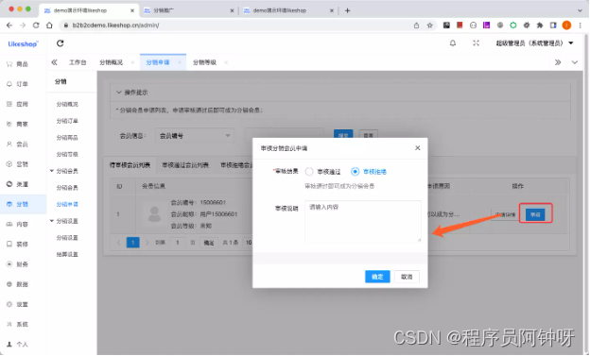The width and height of the screenshot is (590, 356).
Task: Open the admin account dropdown arrow
Action: point(571,43)
